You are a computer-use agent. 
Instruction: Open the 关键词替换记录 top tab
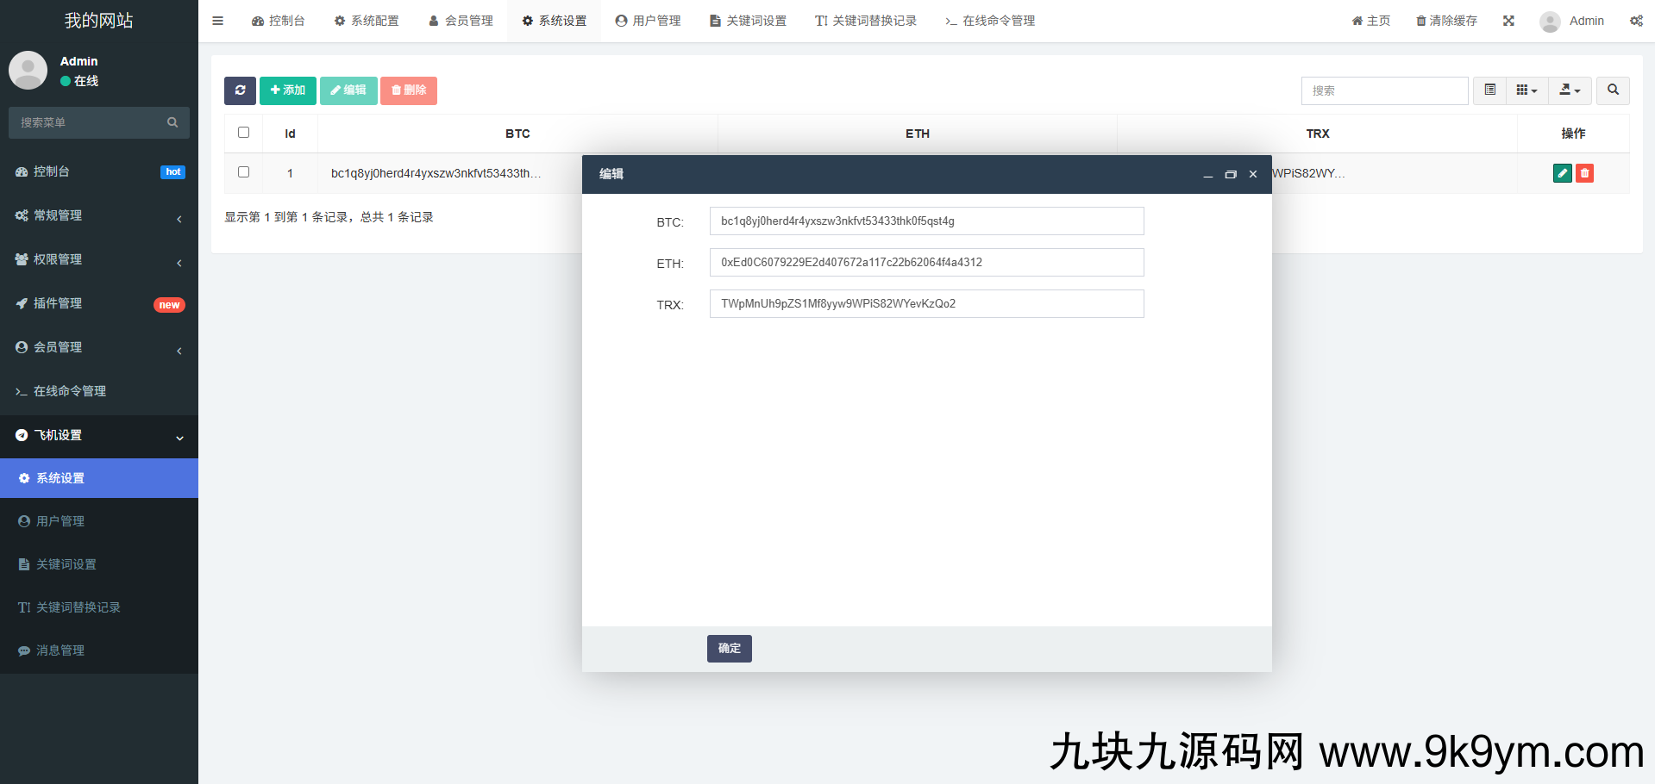866,21
